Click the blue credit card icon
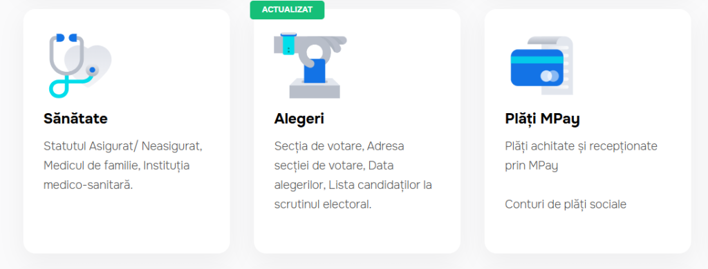This screenshot has height=269, width=708. pyautogui.click(x=537, y=68)
